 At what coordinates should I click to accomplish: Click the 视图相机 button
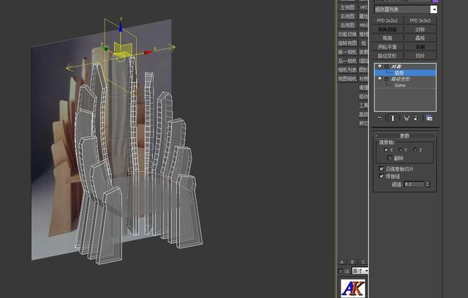[x=347, y=79]
